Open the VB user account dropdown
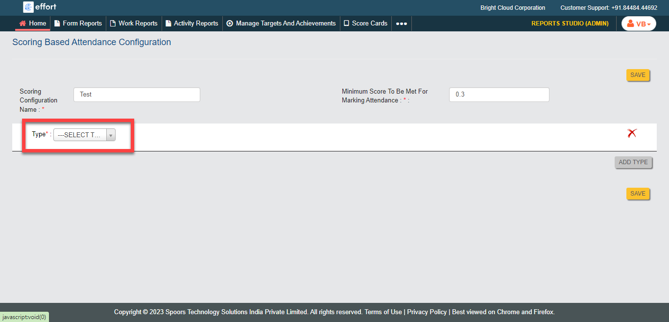This screenshot has height=322, width=669. (x=639, y=24)
